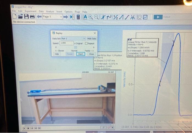
Task: Click the Speed value input field
Action: point(66,43)
